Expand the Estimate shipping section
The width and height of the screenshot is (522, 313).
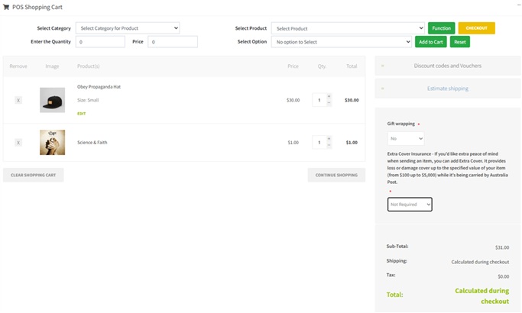click(447, 89)
